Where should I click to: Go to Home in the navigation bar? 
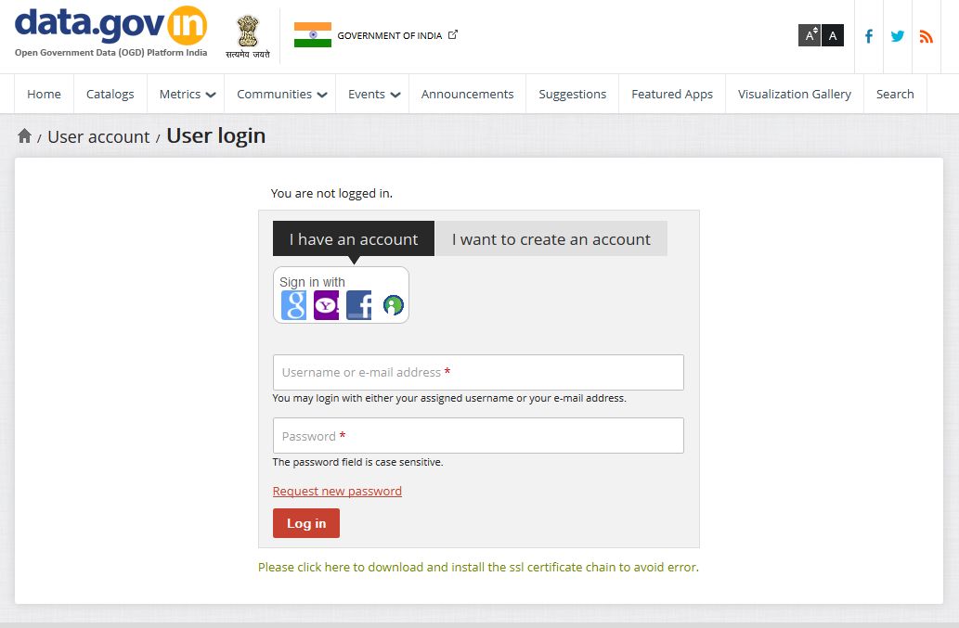tap(44, 94)
